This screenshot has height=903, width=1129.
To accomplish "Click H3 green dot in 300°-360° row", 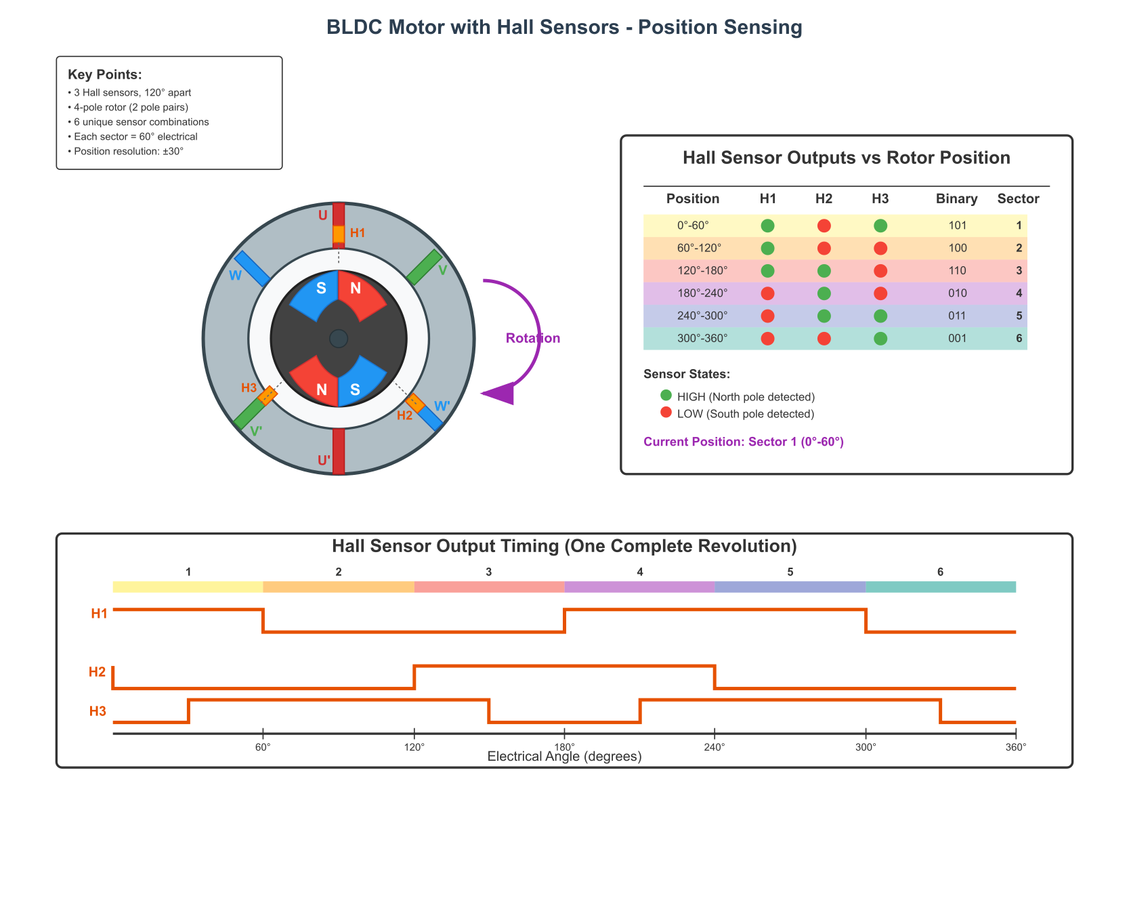I will pos(880,339).
